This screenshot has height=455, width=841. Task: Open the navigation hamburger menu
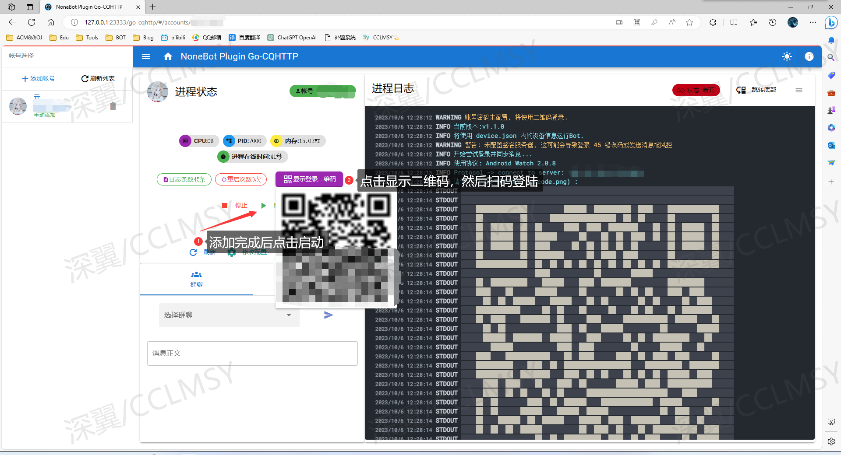point(146,56)
